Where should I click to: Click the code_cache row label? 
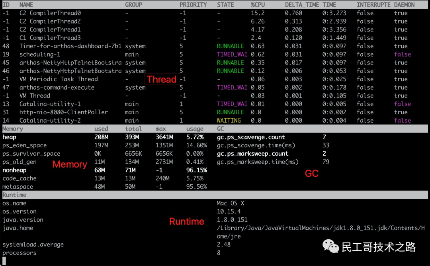20,178
